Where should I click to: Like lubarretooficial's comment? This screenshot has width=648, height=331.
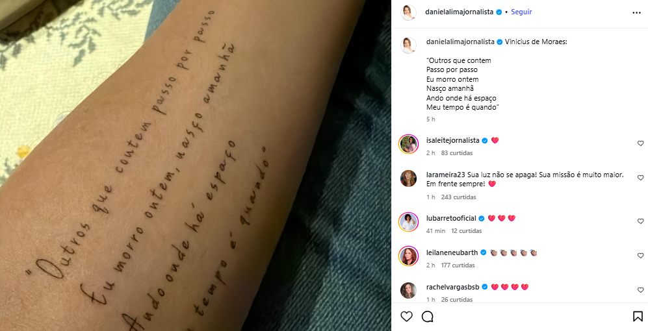click(641, 221)
